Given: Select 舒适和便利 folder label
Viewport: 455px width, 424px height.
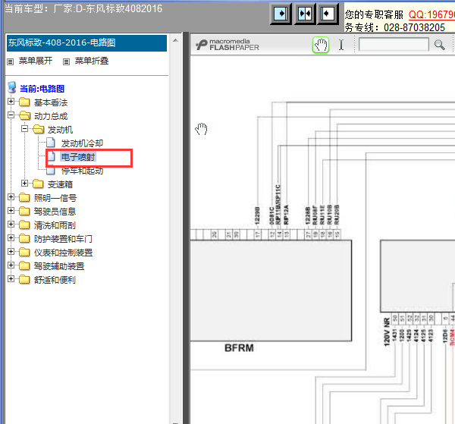Looking at the screenshot, I should [55, 280].
